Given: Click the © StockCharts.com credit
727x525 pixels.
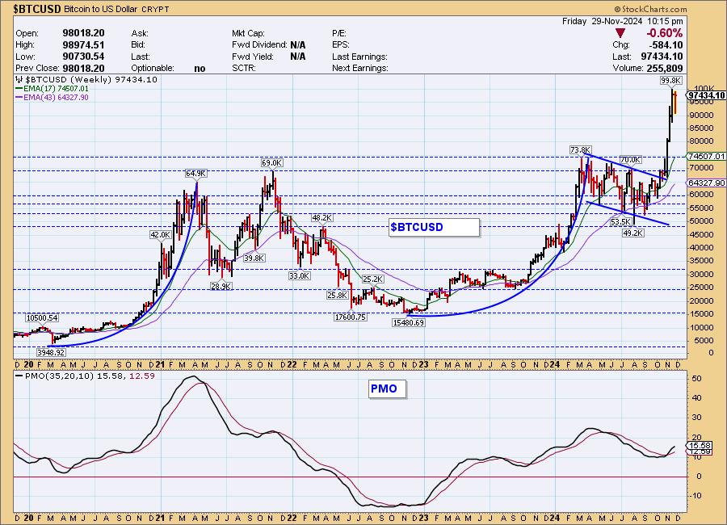Looking at the screenshot, I should point(650,9).
